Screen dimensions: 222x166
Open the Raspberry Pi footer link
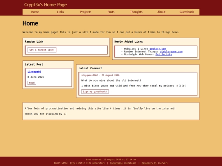point(149,163)
